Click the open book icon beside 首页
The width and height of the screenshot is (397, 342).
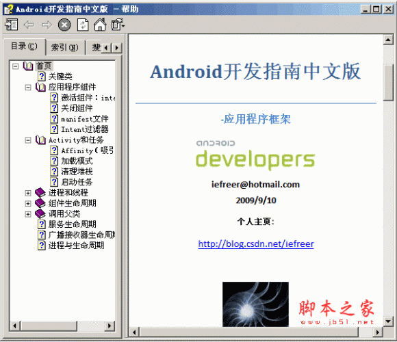(28, 66)
